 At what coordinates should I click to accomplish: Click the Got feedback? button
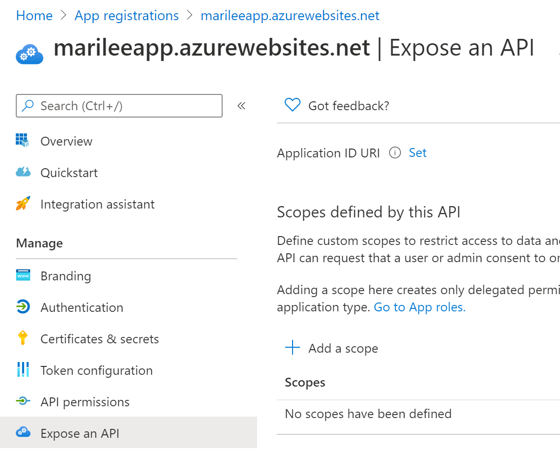click(337, 106)
